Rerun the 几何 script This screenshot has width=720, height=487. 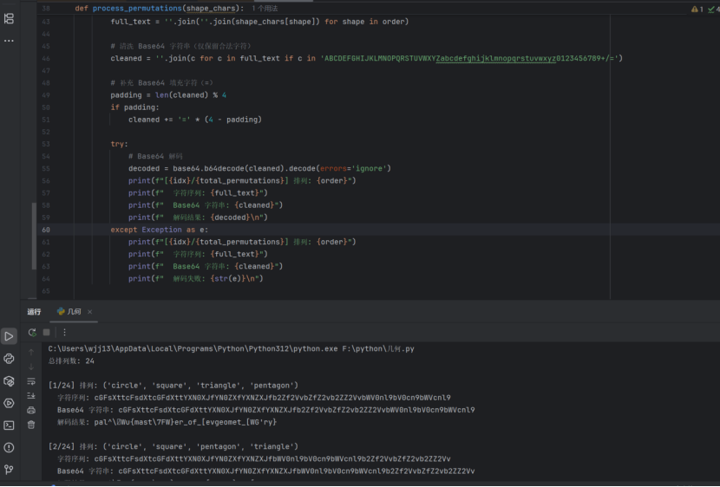pyautogui.click(x=32, y=333)
